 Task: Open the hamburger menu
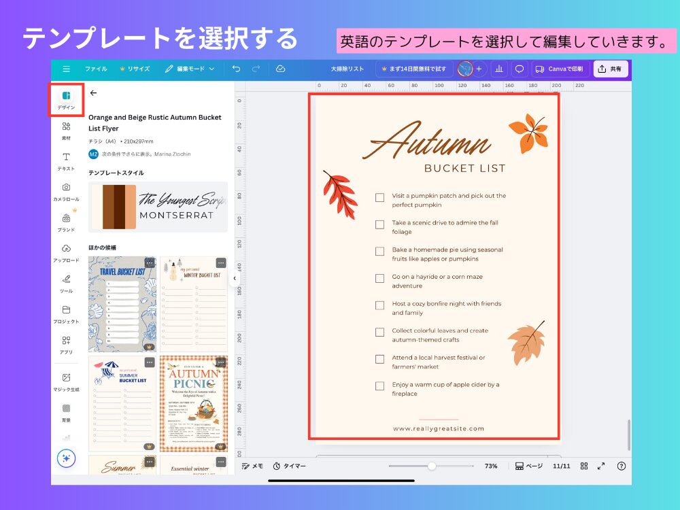(66, 69)
